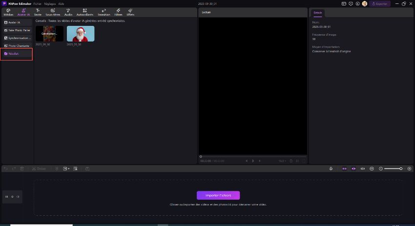Select Photo Chantante in sidebar
This screenshot has width=415, height=226.
coord(17,46)
